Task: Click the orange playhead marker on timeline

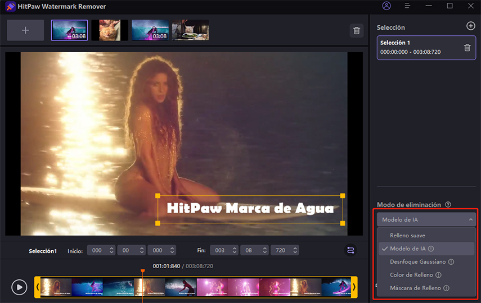Action: 142,272
